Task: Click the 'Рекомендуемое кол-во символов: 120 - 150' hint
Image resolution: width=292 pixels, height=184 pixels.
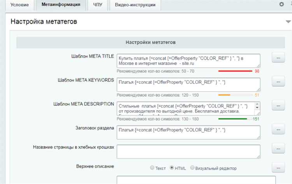Action: (158, 95)
